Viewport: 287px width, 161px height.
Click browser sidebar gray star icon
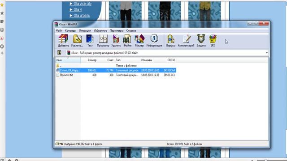(2, 13)
